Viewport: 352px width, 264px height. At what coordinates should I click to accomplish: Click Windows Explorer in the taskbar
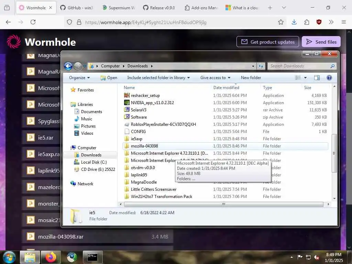[30, 257]
